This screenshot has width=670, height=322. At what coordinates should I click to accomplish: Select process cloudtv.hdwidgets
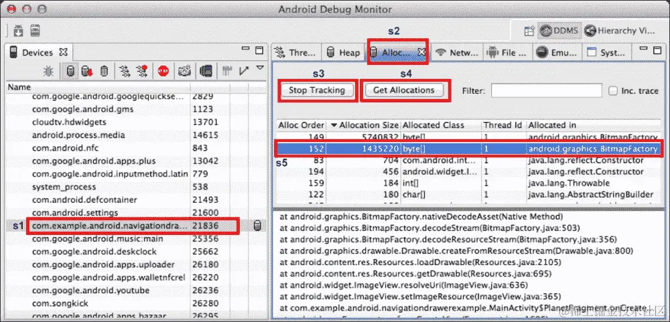point(136,122)
